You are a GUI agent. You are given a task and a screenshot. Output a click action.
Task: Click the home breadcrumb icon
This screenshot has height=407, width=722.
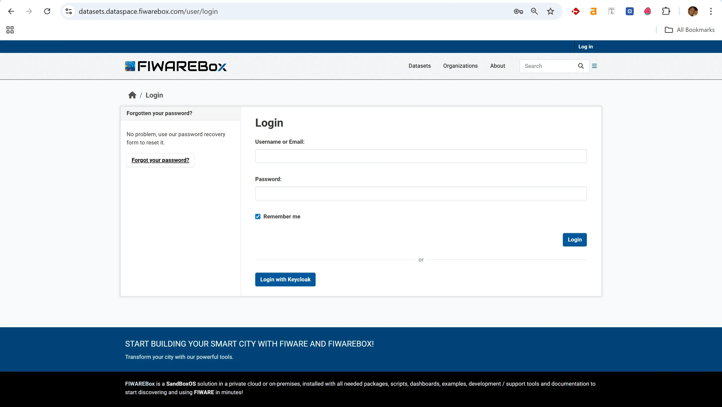pos(132,95)
